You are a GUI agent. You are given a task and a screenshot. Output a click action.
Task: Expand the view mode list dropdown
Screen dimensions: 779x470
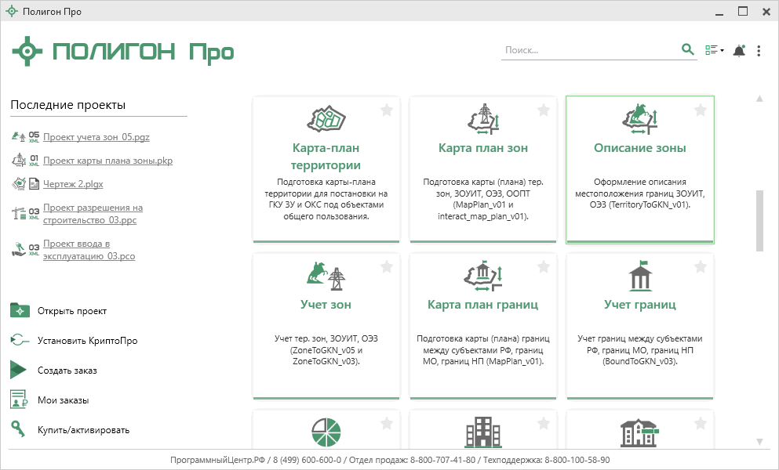point(714,51)
